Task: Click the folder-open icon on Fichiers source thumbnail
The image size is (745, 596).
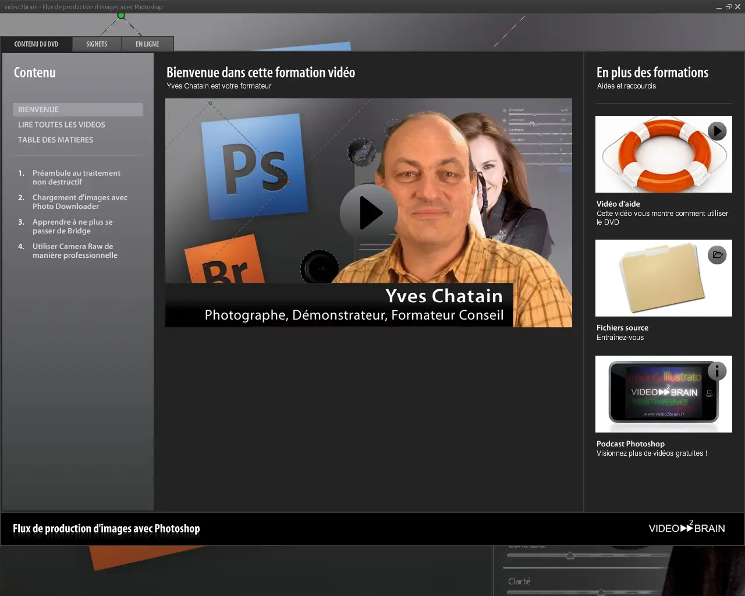Action: click(717, 255)
